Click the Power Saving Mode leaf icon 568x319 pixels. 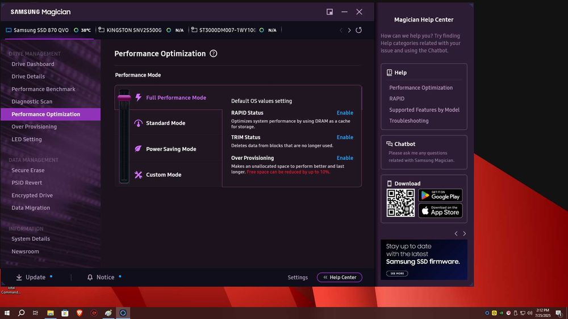coord(138,149)
